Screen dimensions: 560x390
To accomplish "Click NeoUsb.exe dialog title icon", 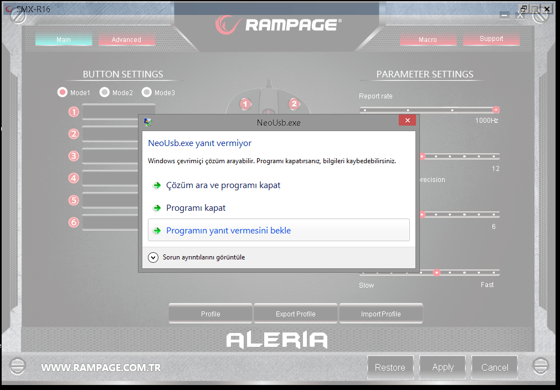I will (x=148, y=122).
